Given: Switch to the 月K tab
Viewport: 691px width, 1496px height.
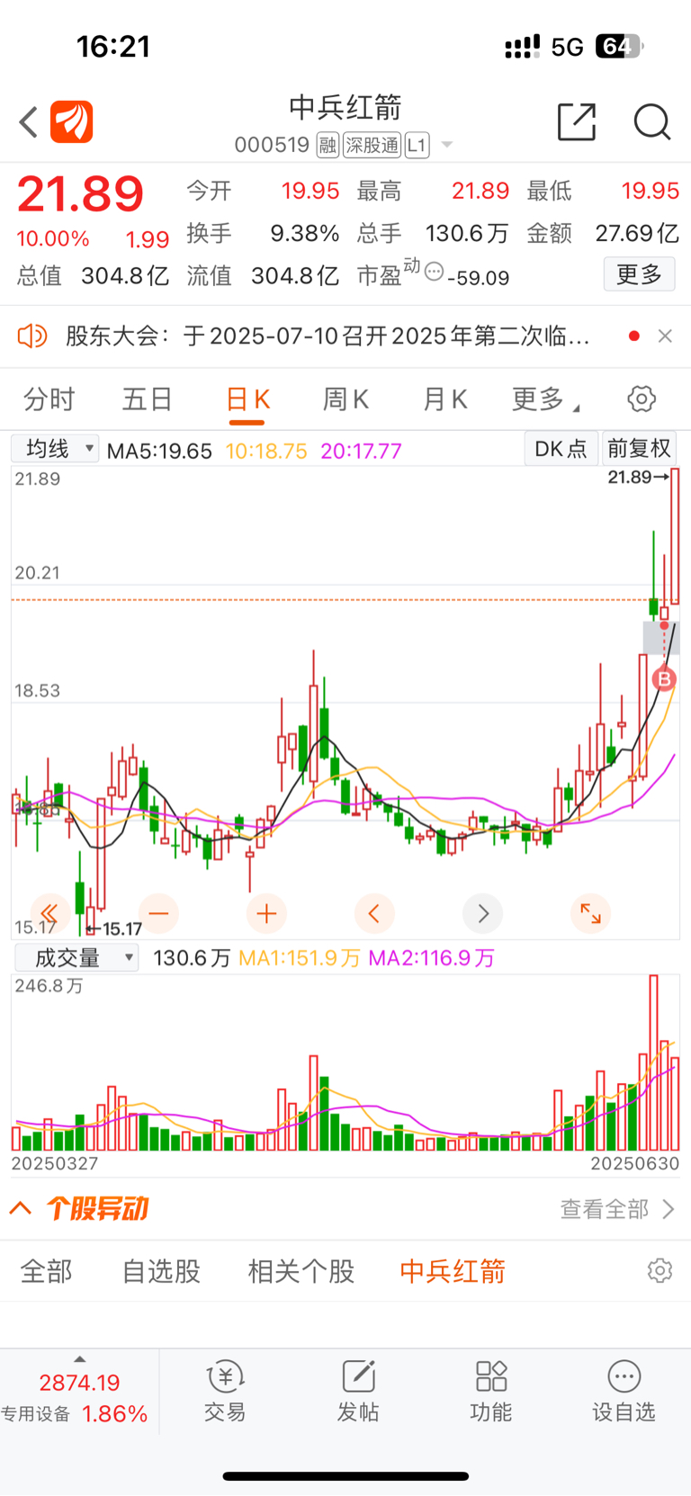Looking at the screenshot, I should coord(445,399).
